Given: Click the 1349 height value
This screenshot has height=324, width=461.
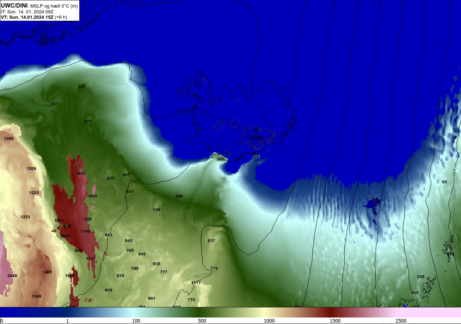Looking at the screenshot, I should click(36, 296).
